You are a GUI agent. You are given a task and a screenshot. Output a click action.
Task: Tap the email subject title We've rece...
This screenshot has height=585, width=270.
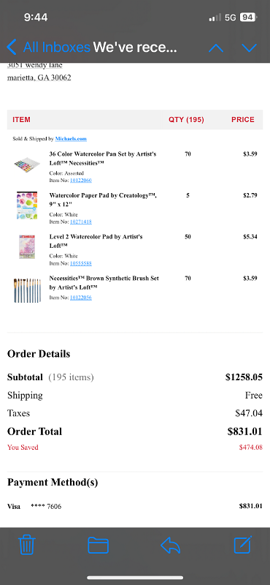[x=135, y=48]
